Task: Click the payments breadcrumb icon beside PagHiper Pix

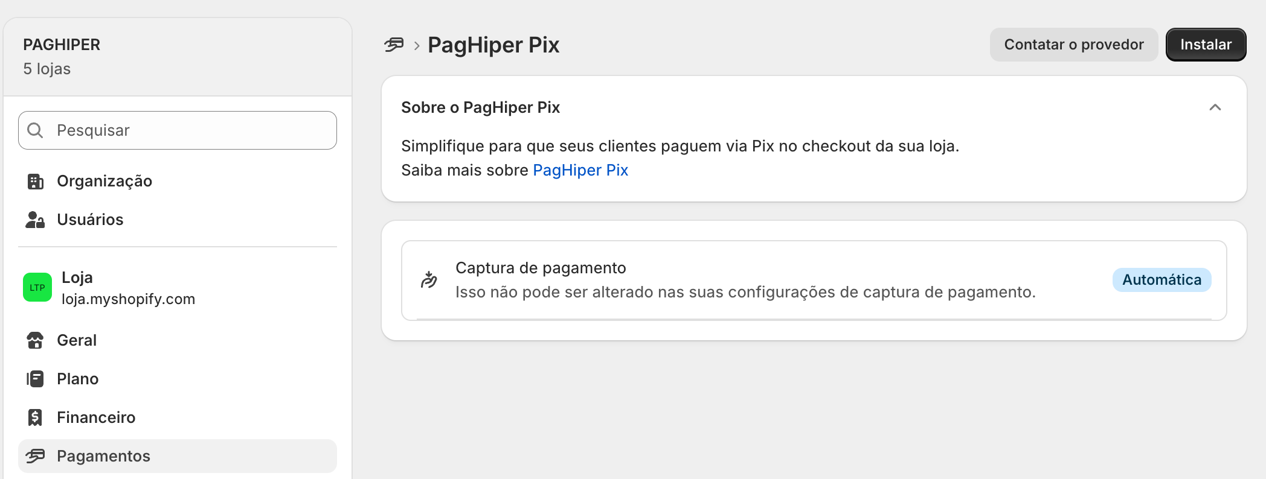Action: point(394,45)
